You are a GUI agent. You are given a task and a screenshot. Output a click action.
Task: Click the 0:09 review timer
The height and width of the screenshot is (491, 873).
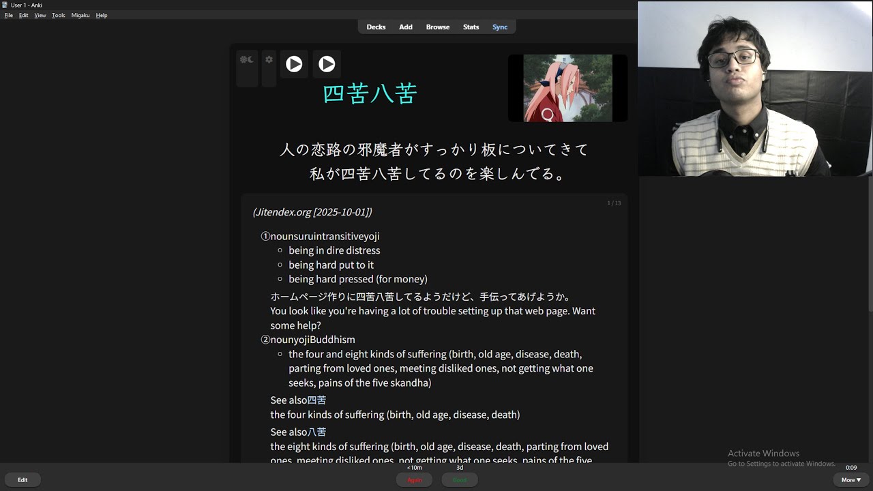click(x=851, y=468)
